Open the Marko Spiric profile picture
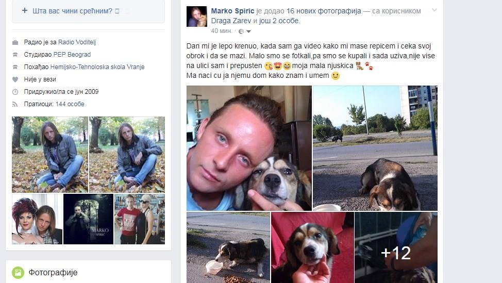The width and height of the screenshot is (502, 283). (196, 16)
